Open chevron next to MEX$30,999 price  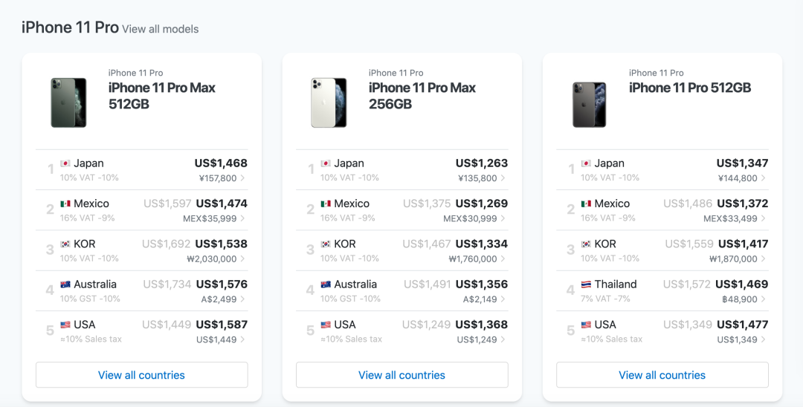(x=503, y=219)
